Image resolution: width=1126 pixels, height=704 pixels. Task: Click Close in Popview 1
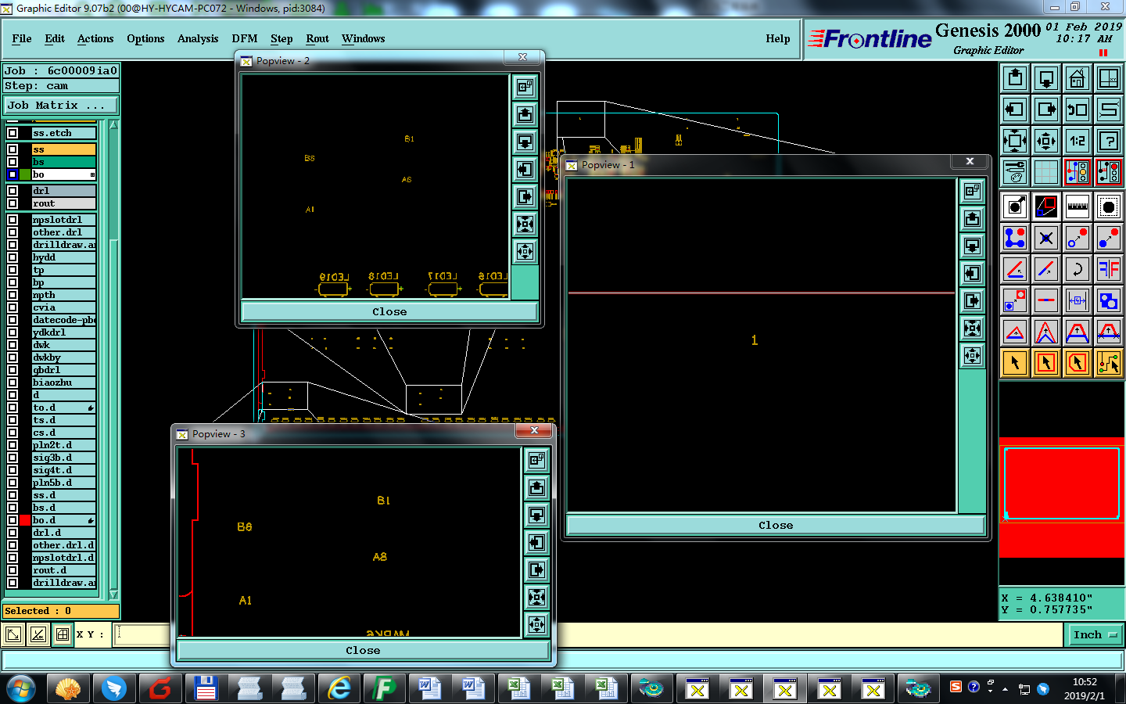click(776, 526)
